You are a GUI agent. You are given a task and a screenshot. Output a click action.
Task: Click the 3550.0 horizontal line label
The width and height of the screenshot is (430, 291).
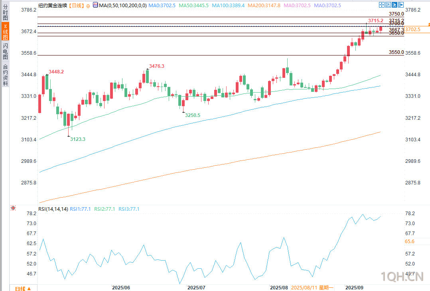pyautogui.click(x=396, y=52)
